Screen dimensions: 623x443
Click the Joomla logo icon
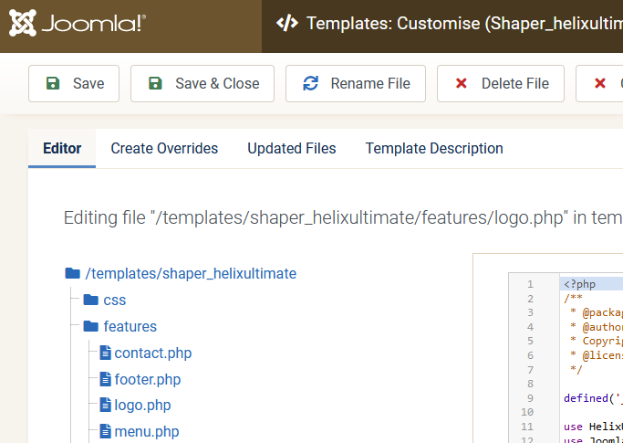coord(24,25)
